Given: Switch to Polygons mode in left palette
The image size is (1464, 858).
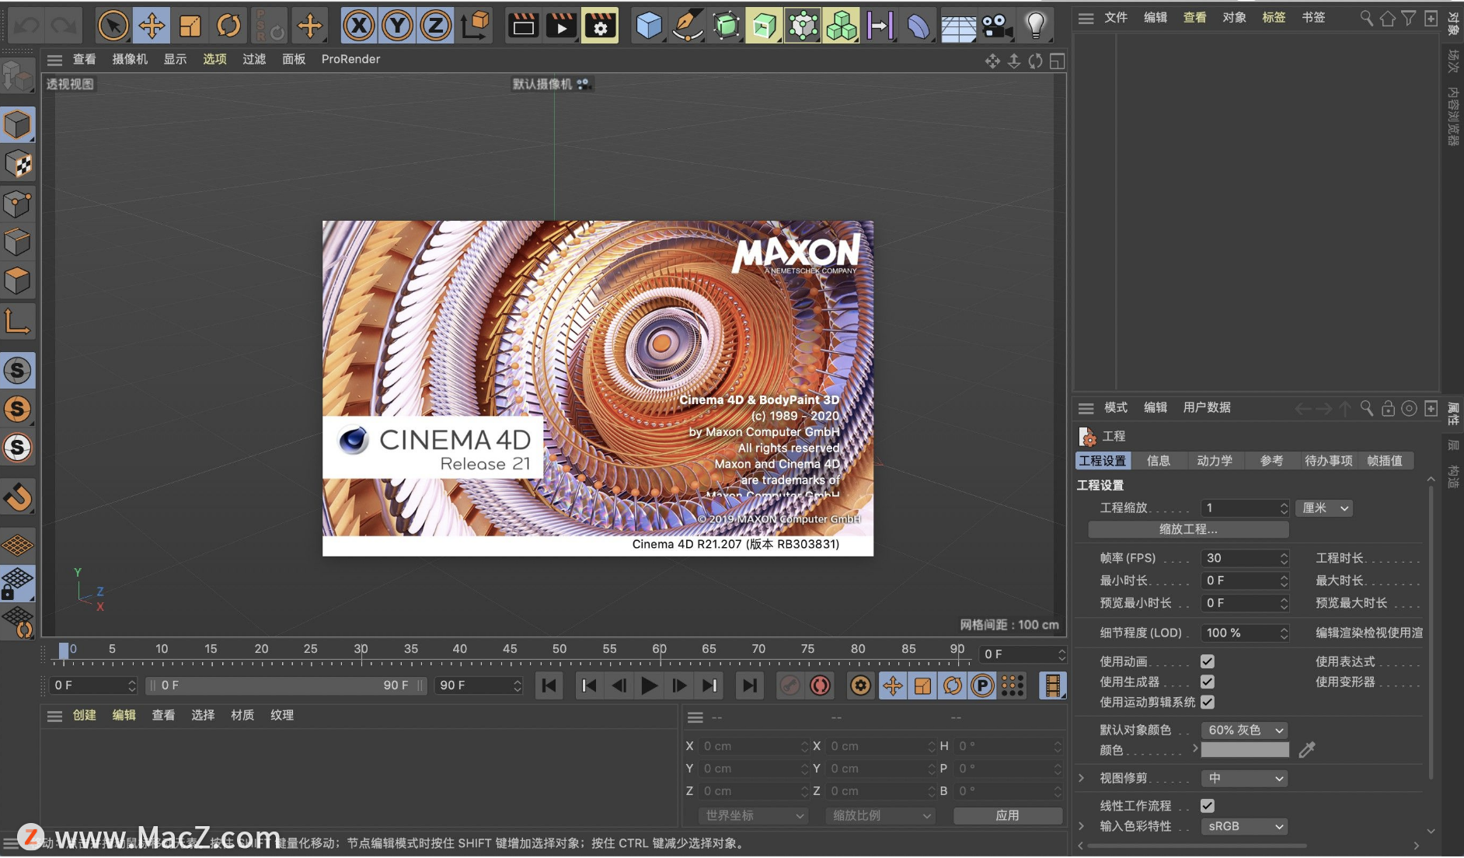Looking at the screenshot, I should [18, 281].
